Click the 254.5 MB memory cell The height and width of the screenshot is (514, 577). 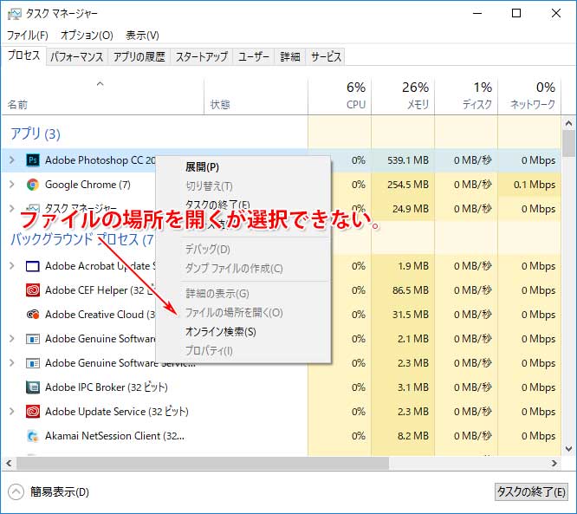[x=403, y=185]
